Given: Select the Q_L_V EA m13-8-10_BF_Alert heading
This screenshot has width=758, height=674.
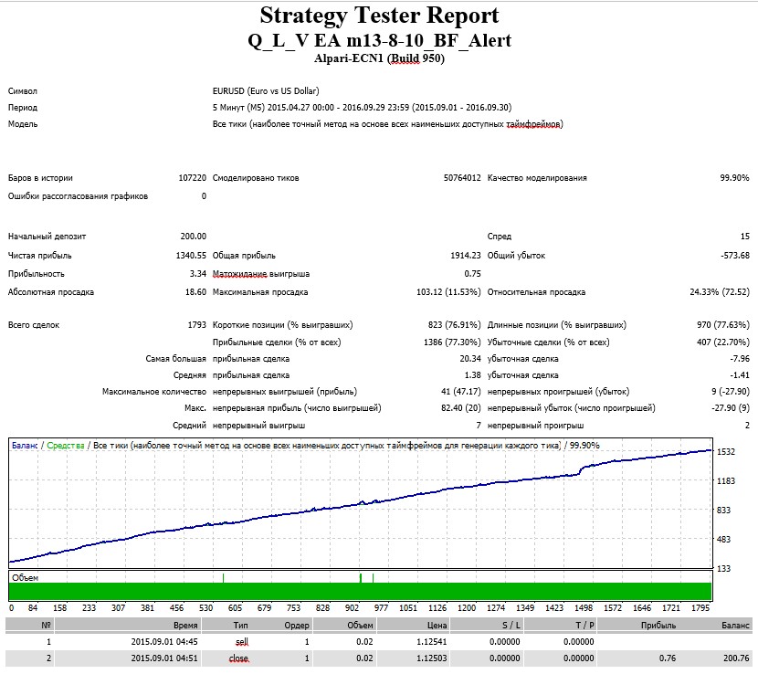Looking at the screenshot, I should pyautogui.click(x=380, y=40).
